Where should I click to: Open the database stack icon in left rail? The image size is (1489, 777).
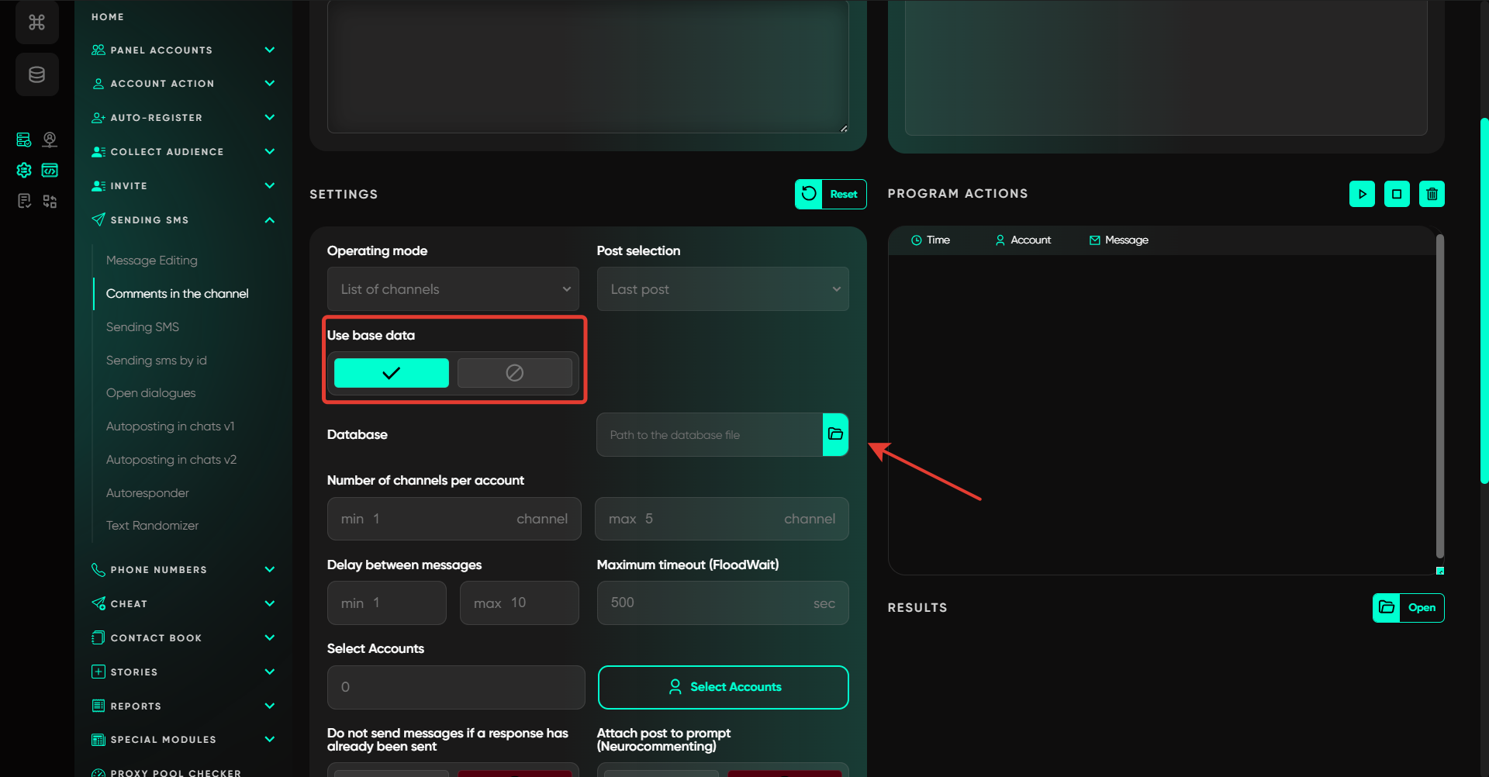coord(36,74)
